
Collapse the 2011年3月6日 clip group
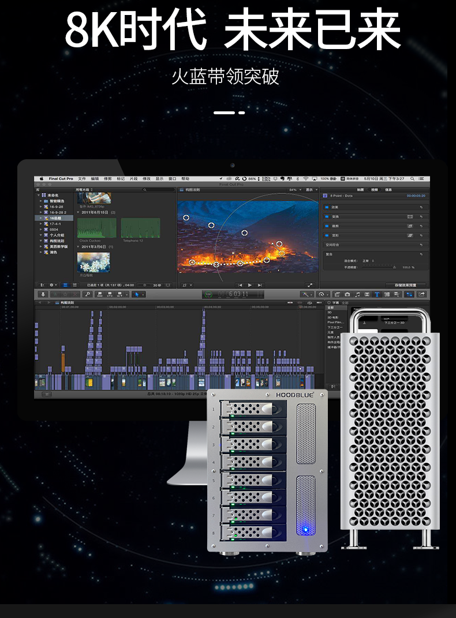click(79, 247)
